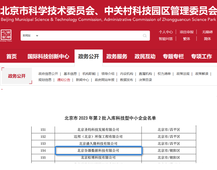This screenshot has width=217, height=170.
Task: Click into the site search text field
Action: 90,36
